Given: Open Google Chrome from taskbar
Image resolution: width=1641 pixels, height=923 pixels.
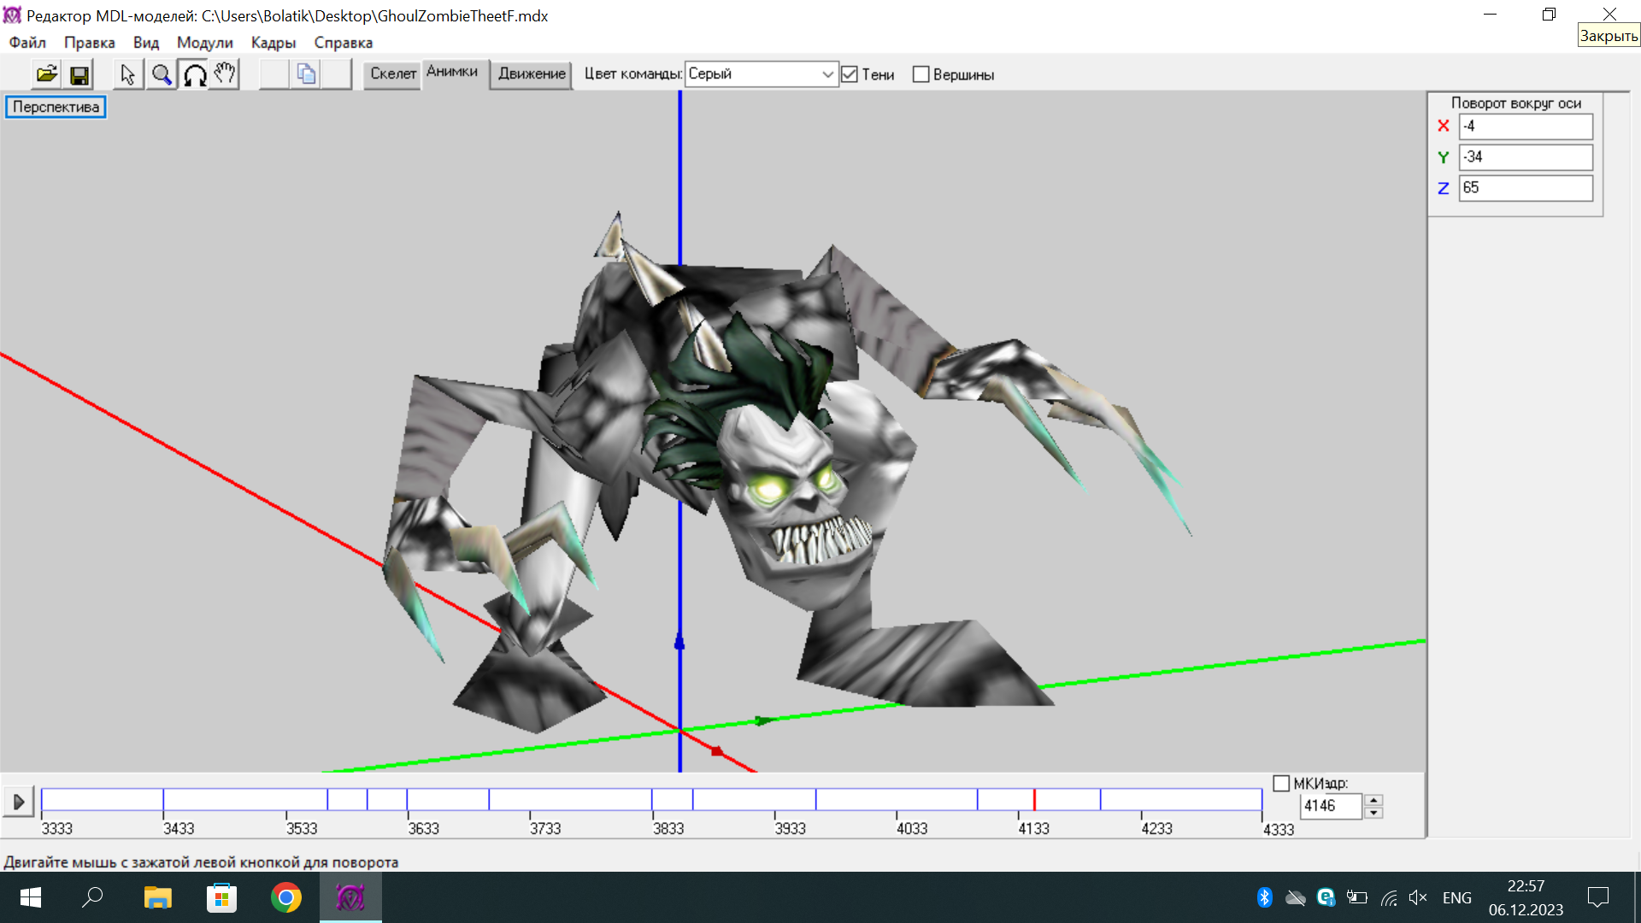Looking at the screenshot, I should pyautogui.click(x=286, y=897).
